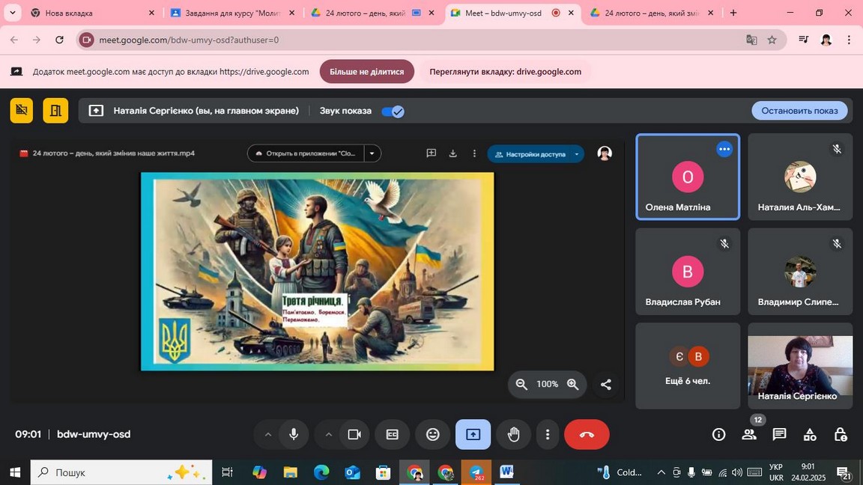Open Drive viewer more actions menu

coord(474,153)
